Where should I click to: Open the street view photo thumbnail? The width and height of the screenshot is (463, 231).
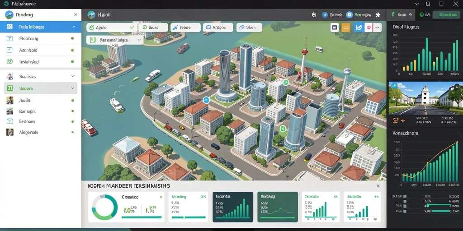(426, 98)
